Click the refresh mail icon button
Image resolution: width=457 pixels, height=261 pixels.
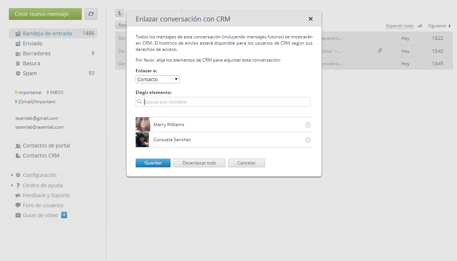click(91, 14)
